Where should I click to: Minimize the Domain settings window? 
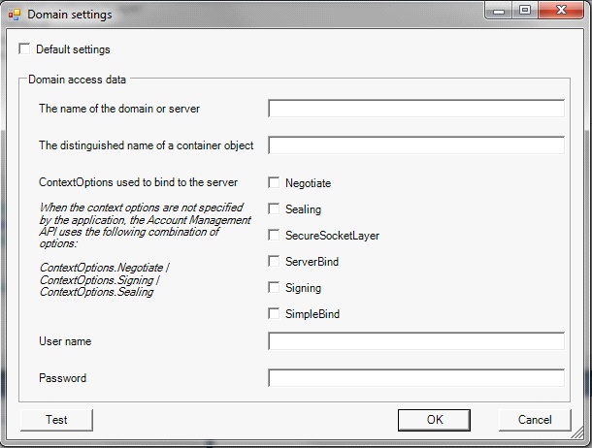[x=499, y=11]
